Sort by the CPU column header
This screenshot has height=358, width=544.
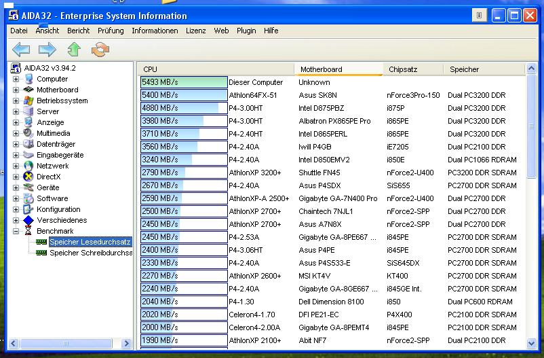pyautogui.click(x=216, y=69)
